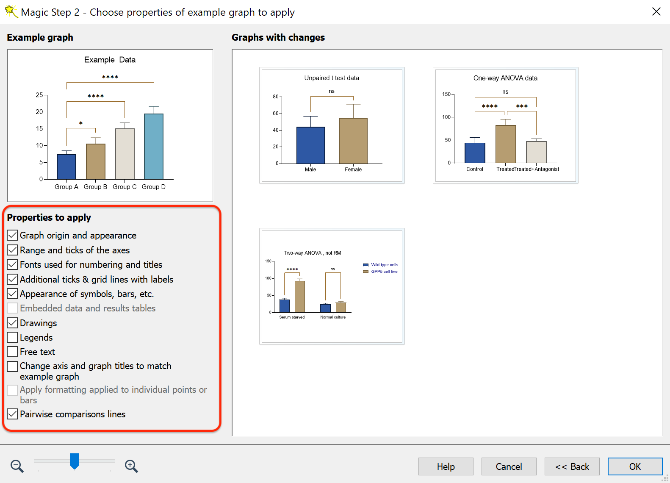Click the zoom in magnifier icon
This screenshot has height=483, width=670.
(131, 466)
